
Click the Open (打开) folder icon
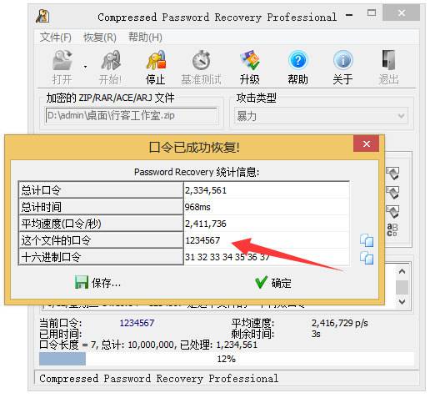click(x=62, y=60)
